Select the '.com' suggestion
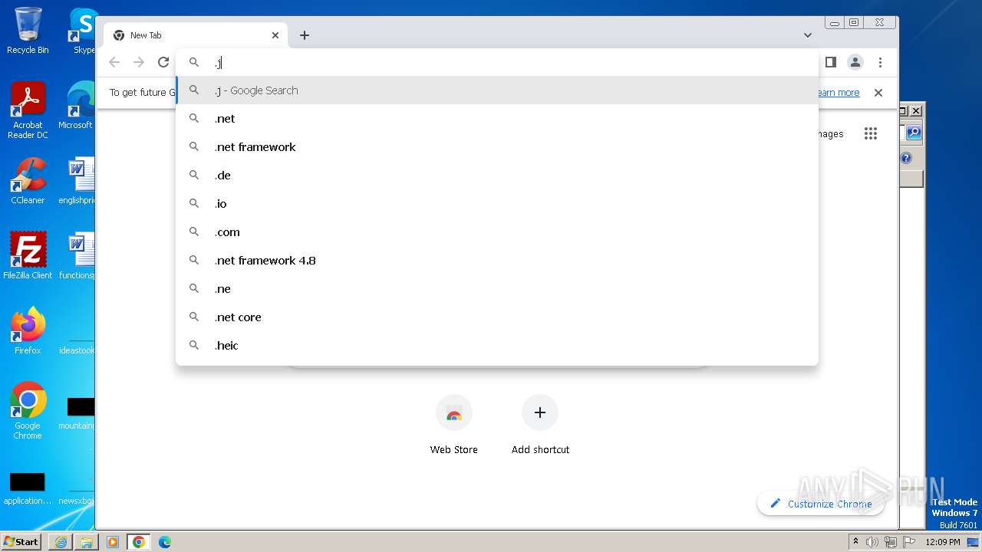The image size is (982, 552). click(497, 232)
